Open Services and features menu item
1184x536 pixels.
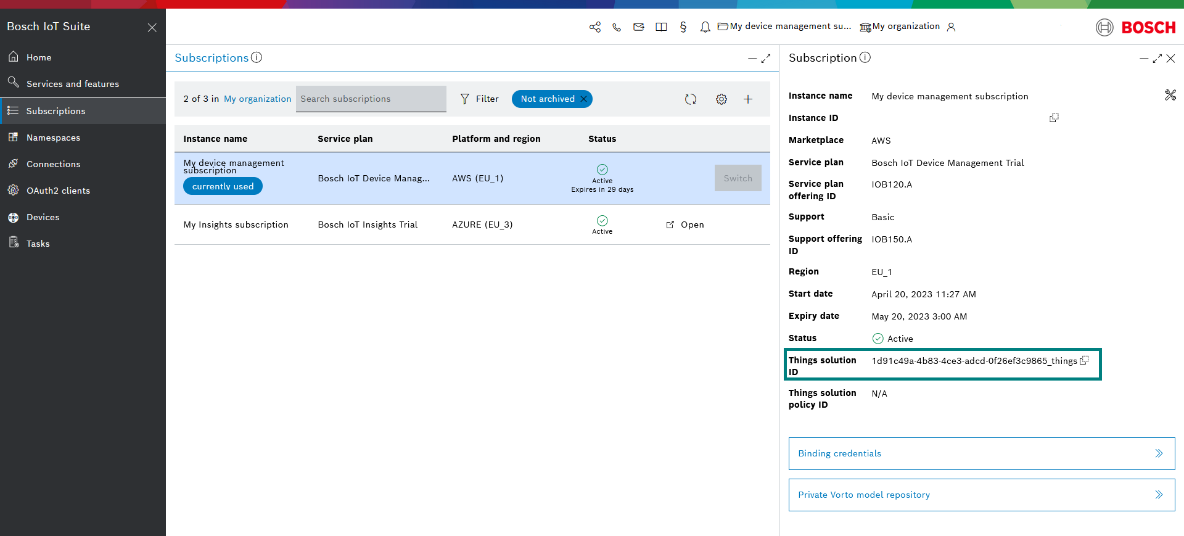pos(83,84)
